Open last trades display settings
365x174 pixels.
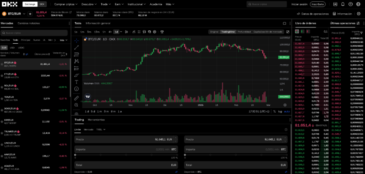(x=358, y=23)
